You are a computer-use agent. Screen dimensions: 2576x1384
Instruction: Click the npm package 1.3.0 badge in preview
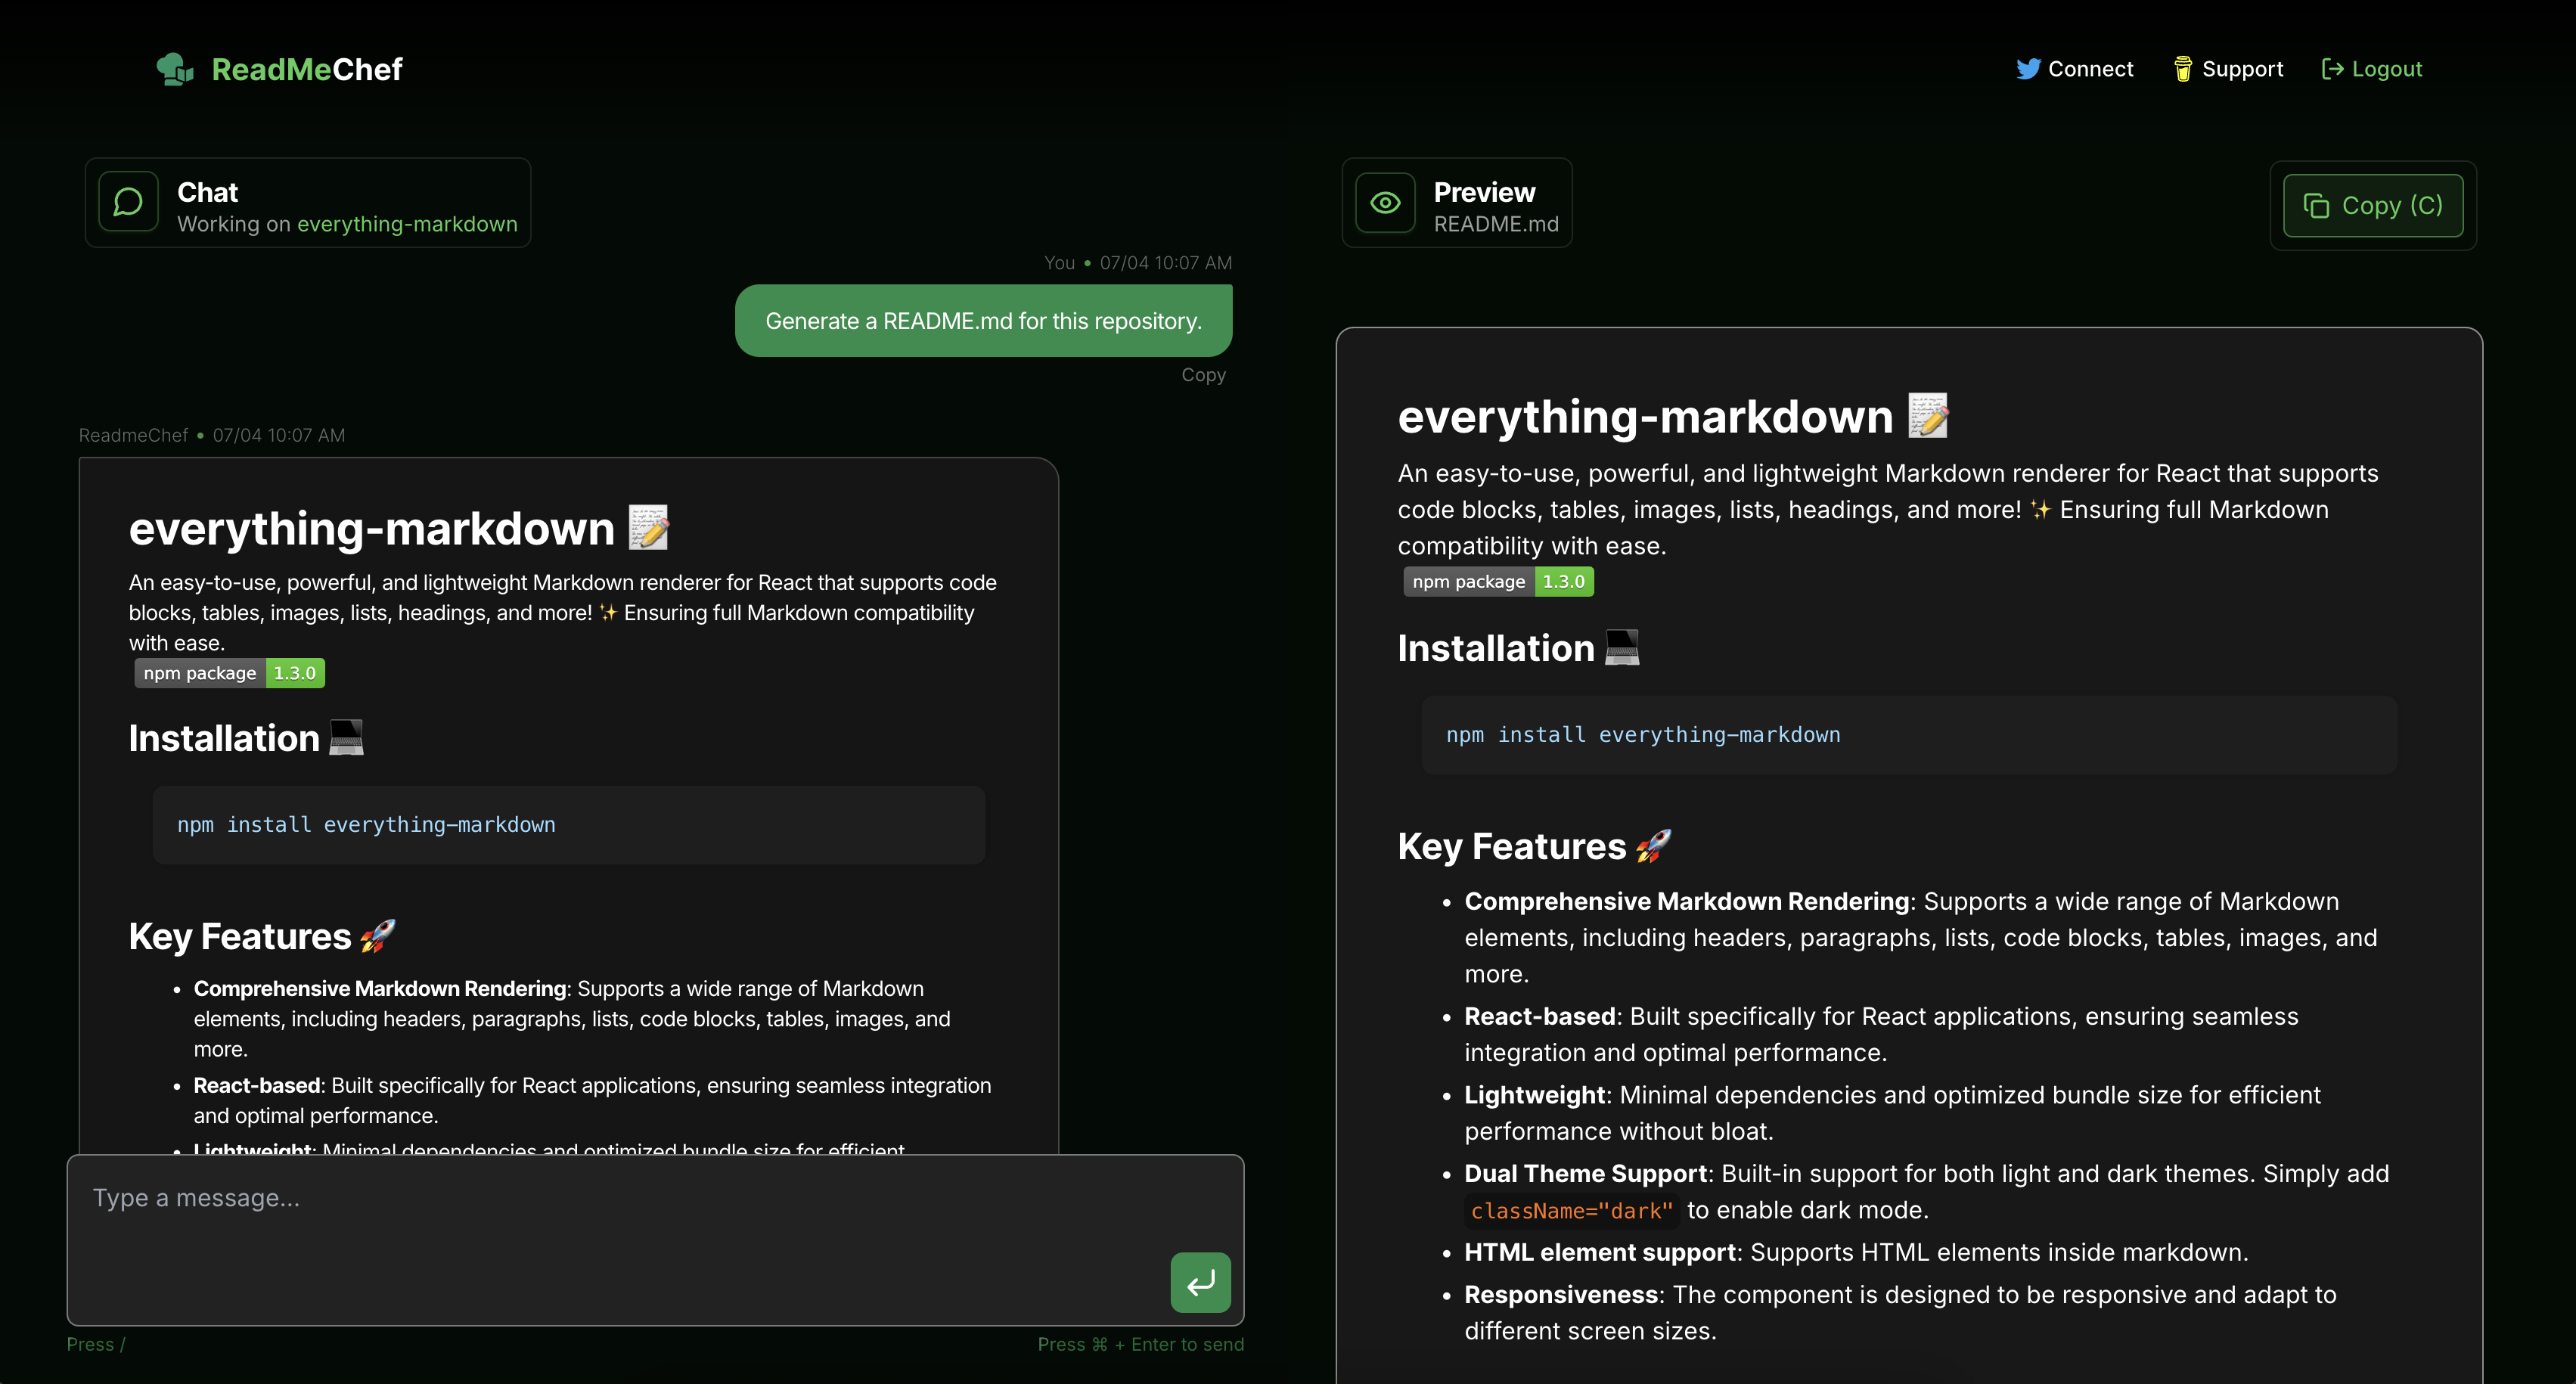tap(1497, 582)
